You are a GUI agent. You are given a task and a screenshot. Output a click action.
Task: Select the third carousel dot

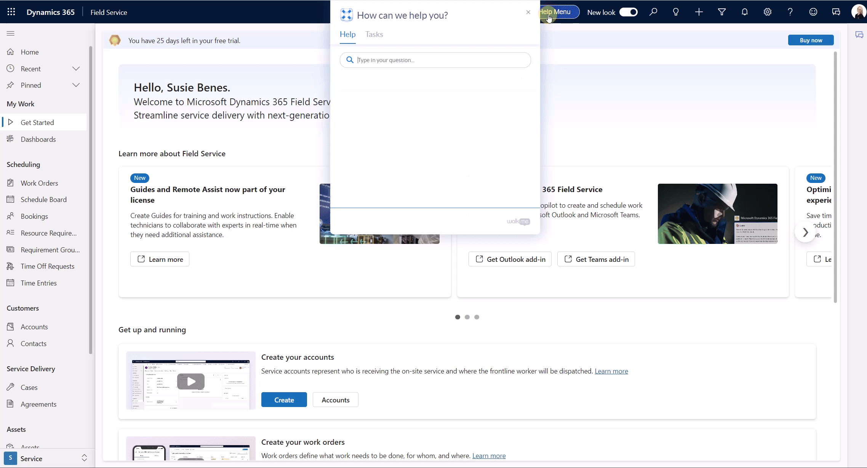(x=477, y=317)
